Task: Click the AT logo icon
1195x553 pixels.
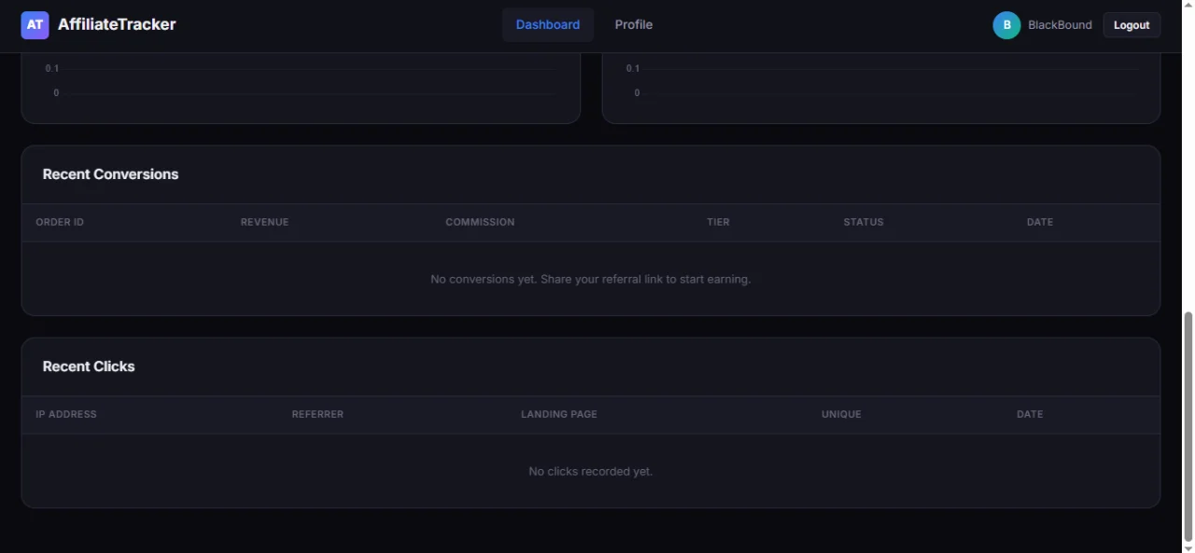Action: coord(35,25)
